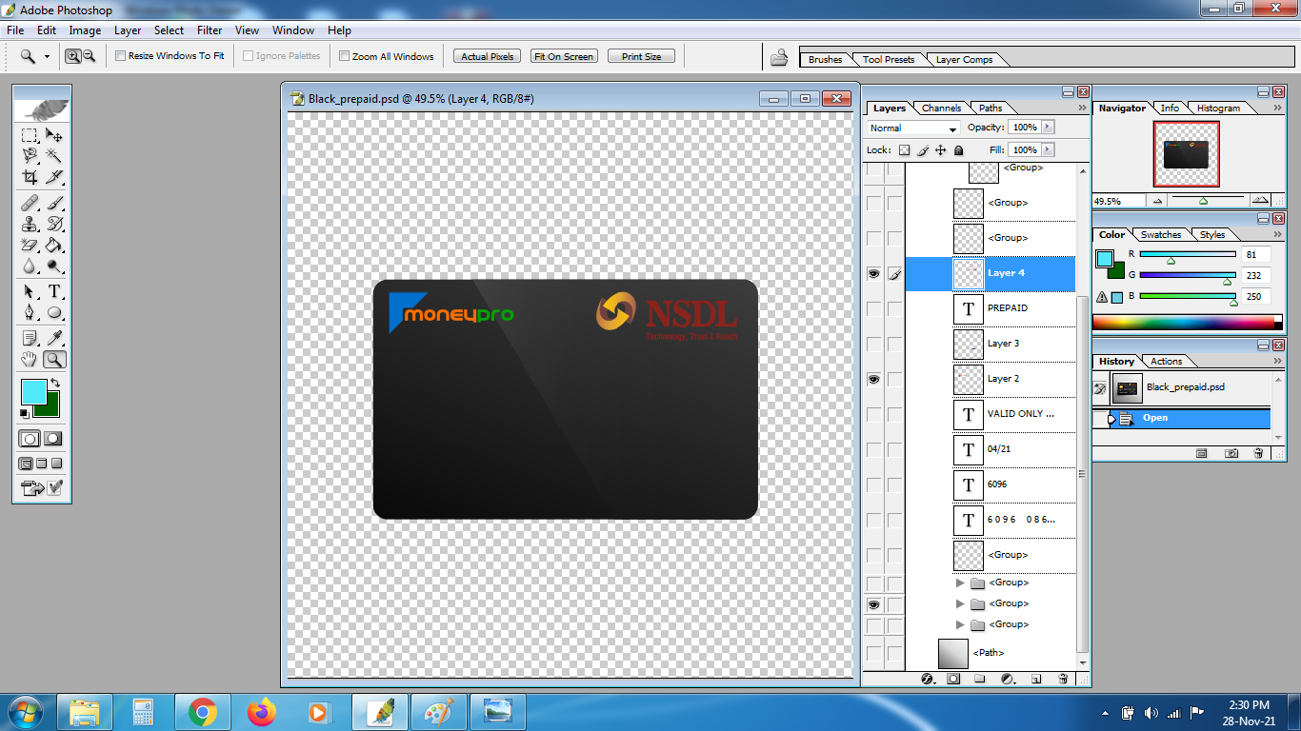The image size is (1301, 731).
Task: Select the Magic Wand tool
Action: pos(54,156)
